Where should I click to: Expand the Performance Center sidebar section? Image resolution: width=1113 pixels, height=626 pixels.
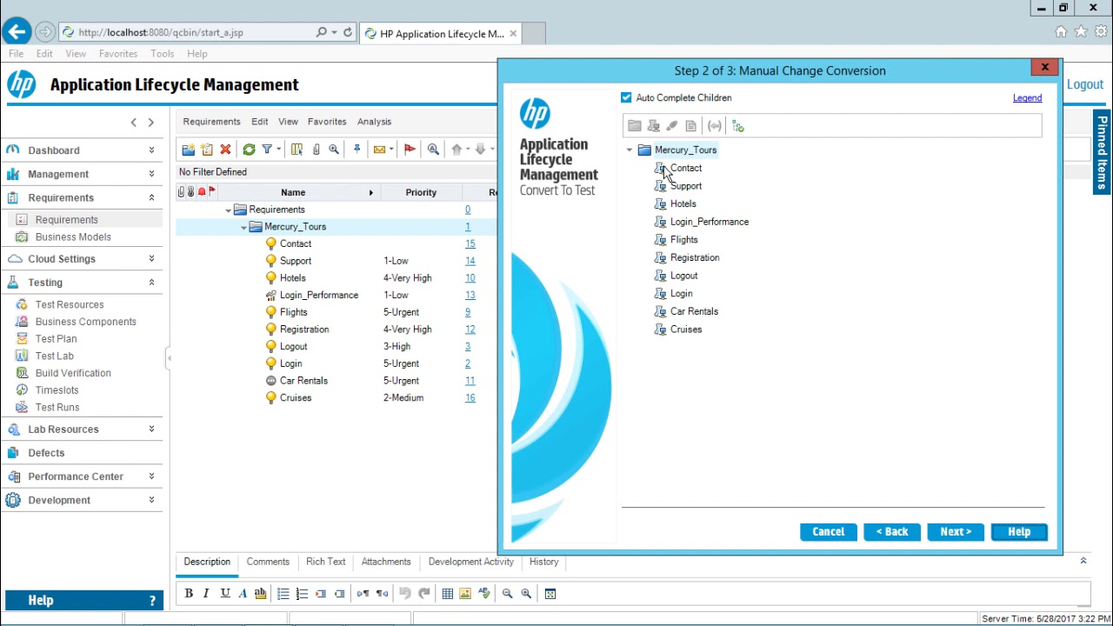(x=151, y=476)
